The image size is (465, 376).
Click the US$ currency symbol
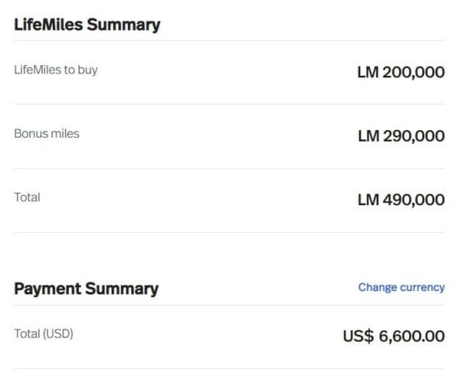[358, 336]
